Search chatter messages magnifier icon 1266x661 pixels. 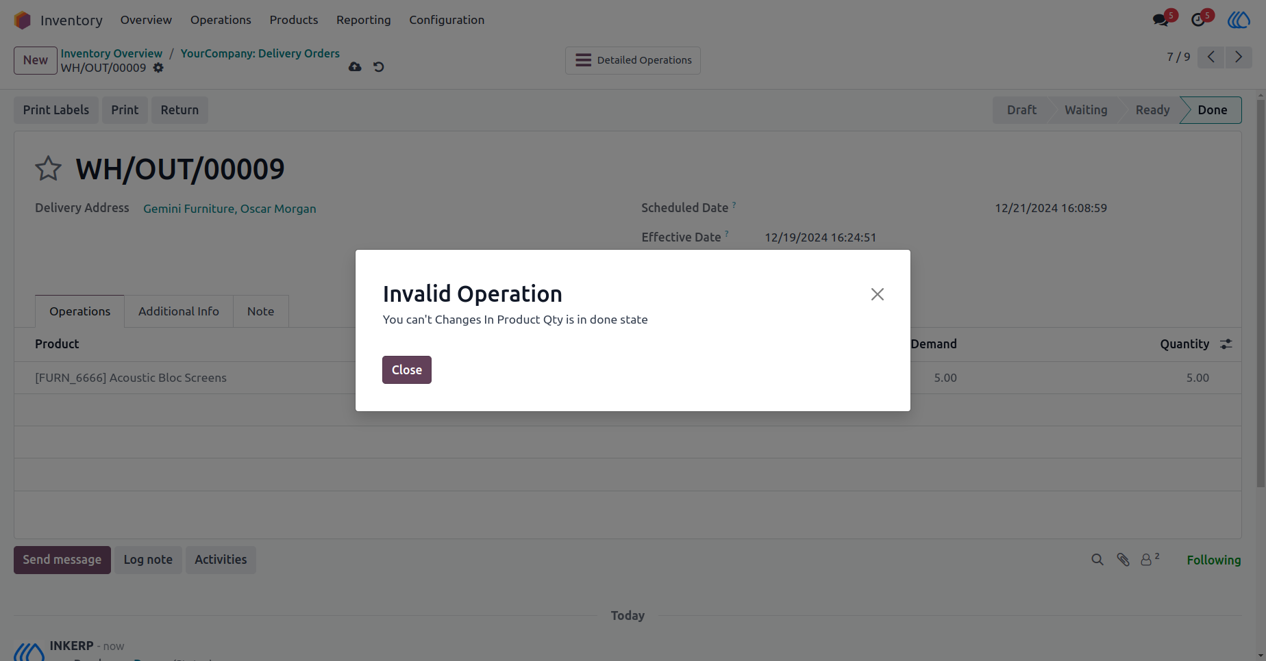coord(1097,560)
